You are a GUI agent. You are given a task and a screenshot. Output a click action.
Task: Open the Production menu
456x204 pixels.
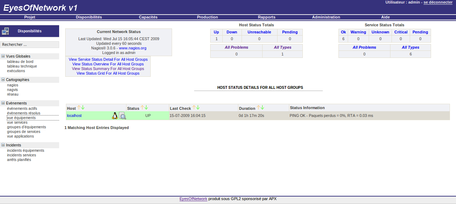pos(207,17)
